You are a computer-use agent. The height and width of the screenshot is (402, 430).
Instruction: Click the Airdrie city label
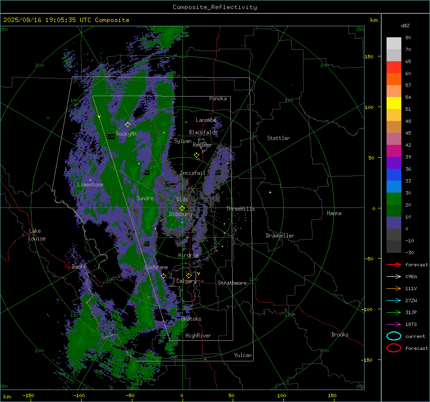point(188,255)
